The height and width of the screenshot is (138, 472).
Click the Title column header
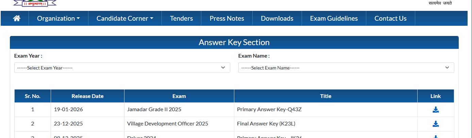point(325,96)
